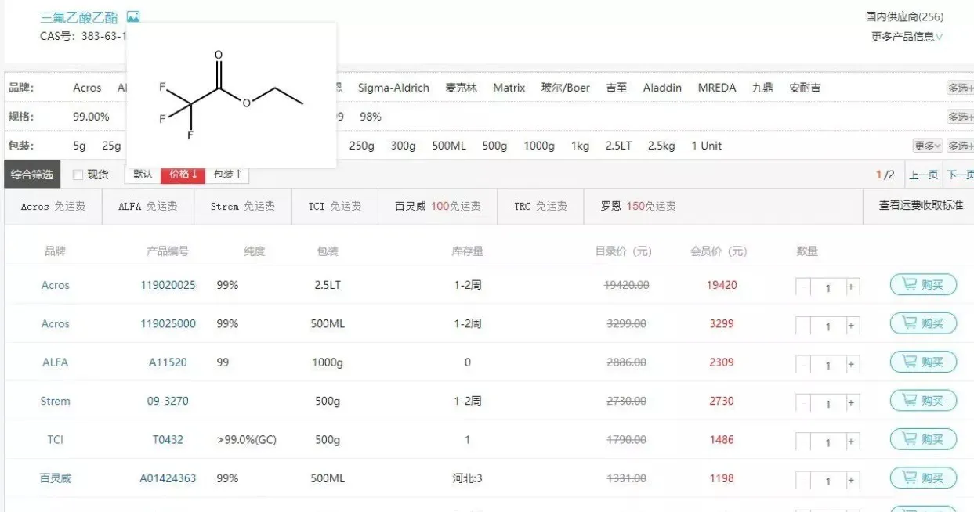
Task: Select the Strem 免运费 shipping tab
Action: coord(243,207)
